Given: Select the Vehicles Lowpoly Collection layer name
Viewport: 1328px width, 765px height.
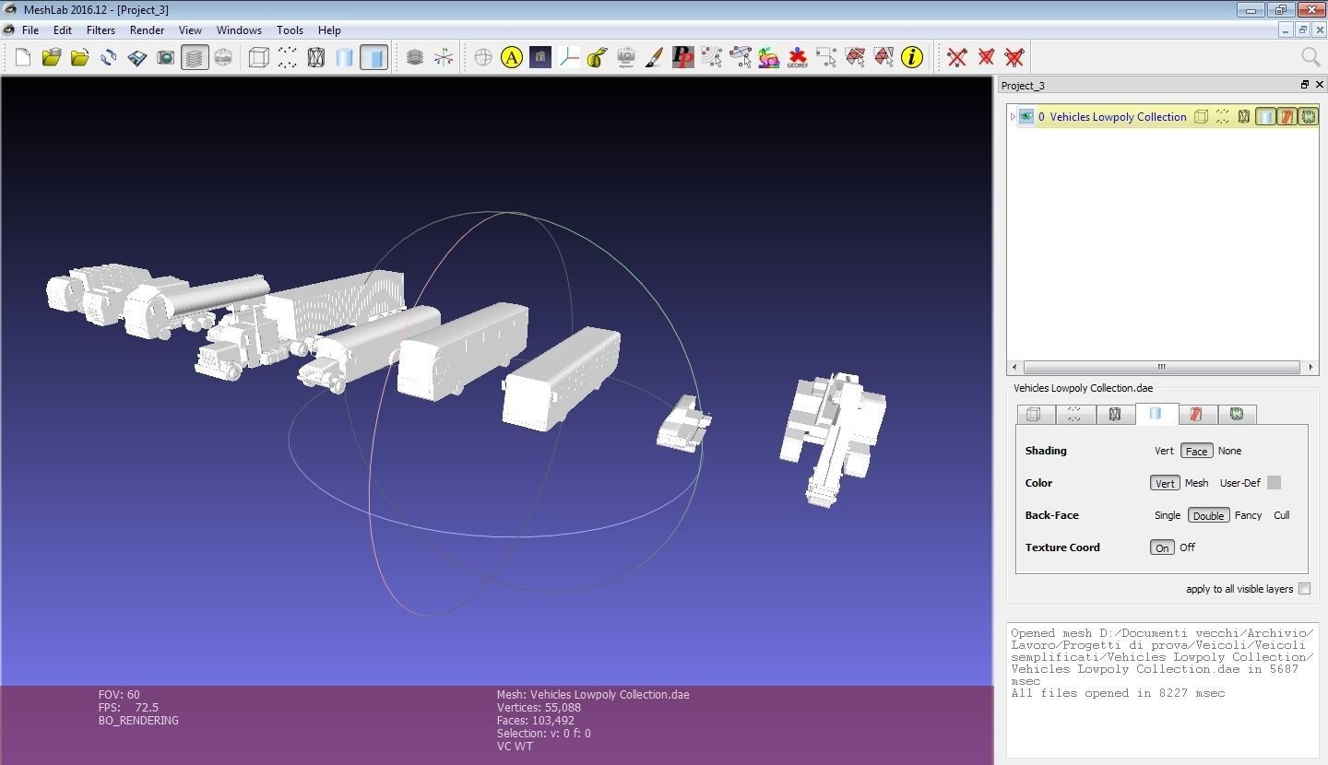Looking at the screenshot, I should click(1118, 117).
